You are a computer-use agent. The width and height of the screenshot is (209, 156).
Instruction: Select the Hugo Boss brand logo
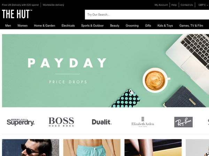click(x=61, y=122)
